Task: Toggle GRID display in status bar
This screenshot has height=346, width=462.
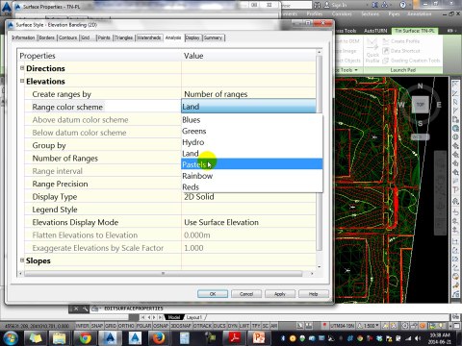Action: (111, 326)
